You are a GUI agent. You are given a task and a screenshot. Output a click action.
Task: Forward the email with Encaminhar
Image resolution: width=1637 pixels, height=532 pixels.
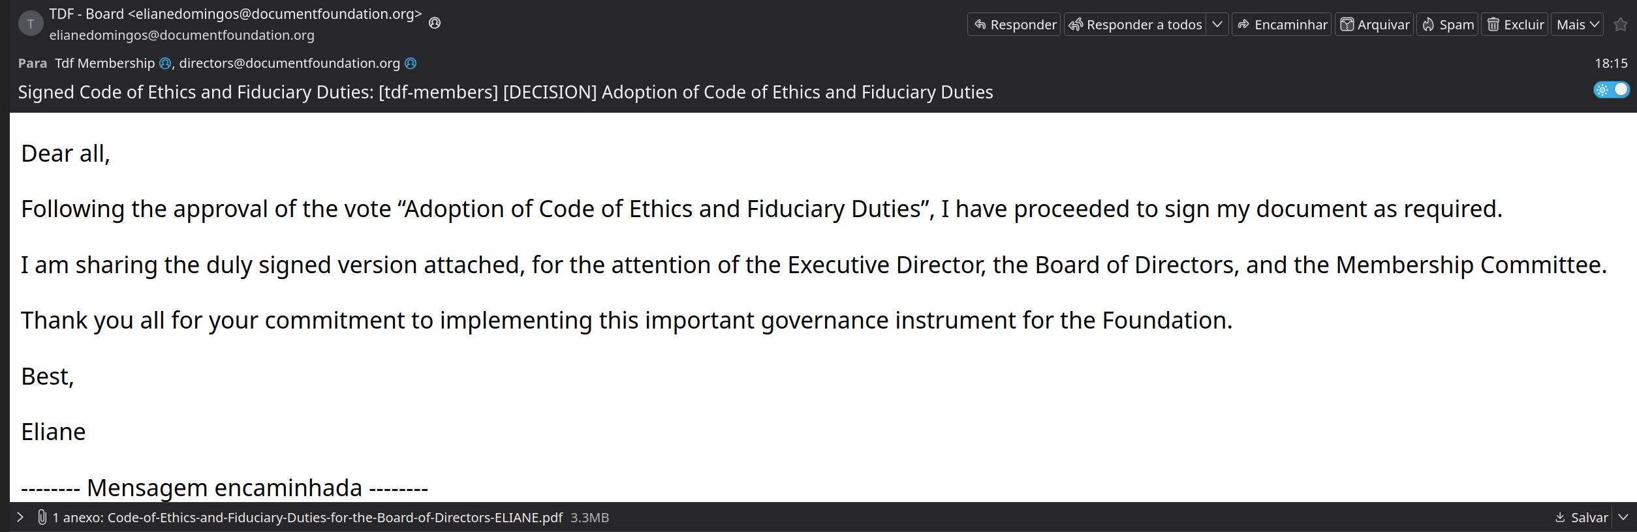(x=1282, y=25)
